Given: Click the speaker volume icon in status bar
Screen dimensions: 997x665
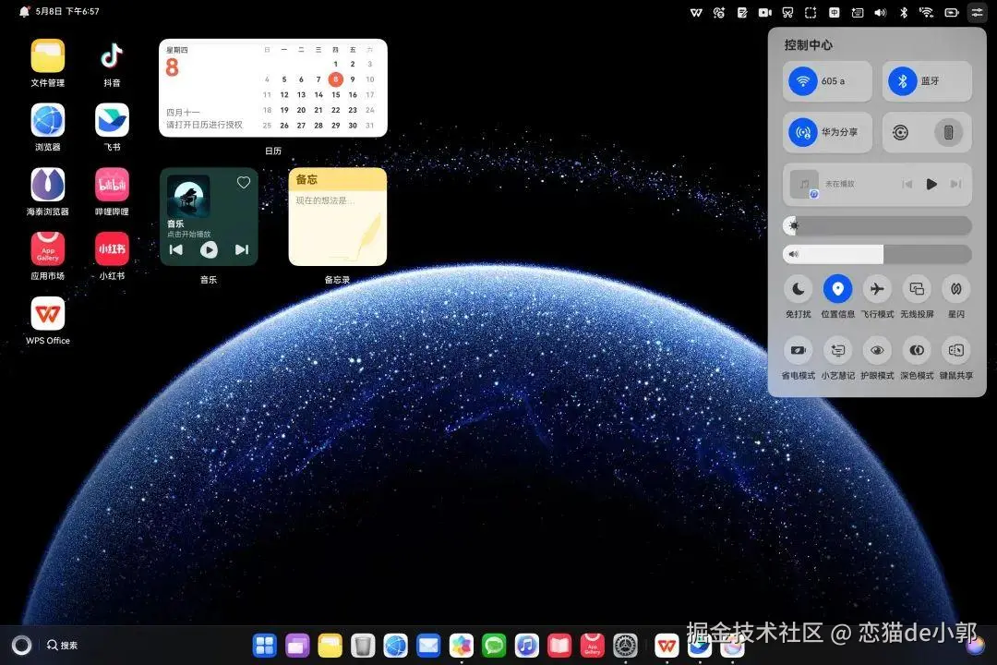Looking at the screenshot, I should pos(881,12).
